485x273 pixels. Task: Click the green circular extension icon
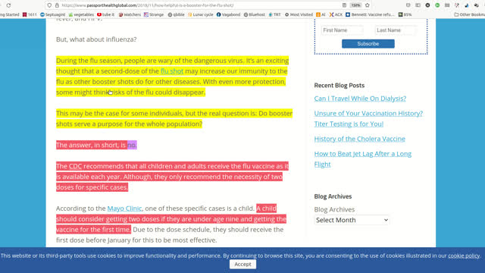[x=437, y=5]
